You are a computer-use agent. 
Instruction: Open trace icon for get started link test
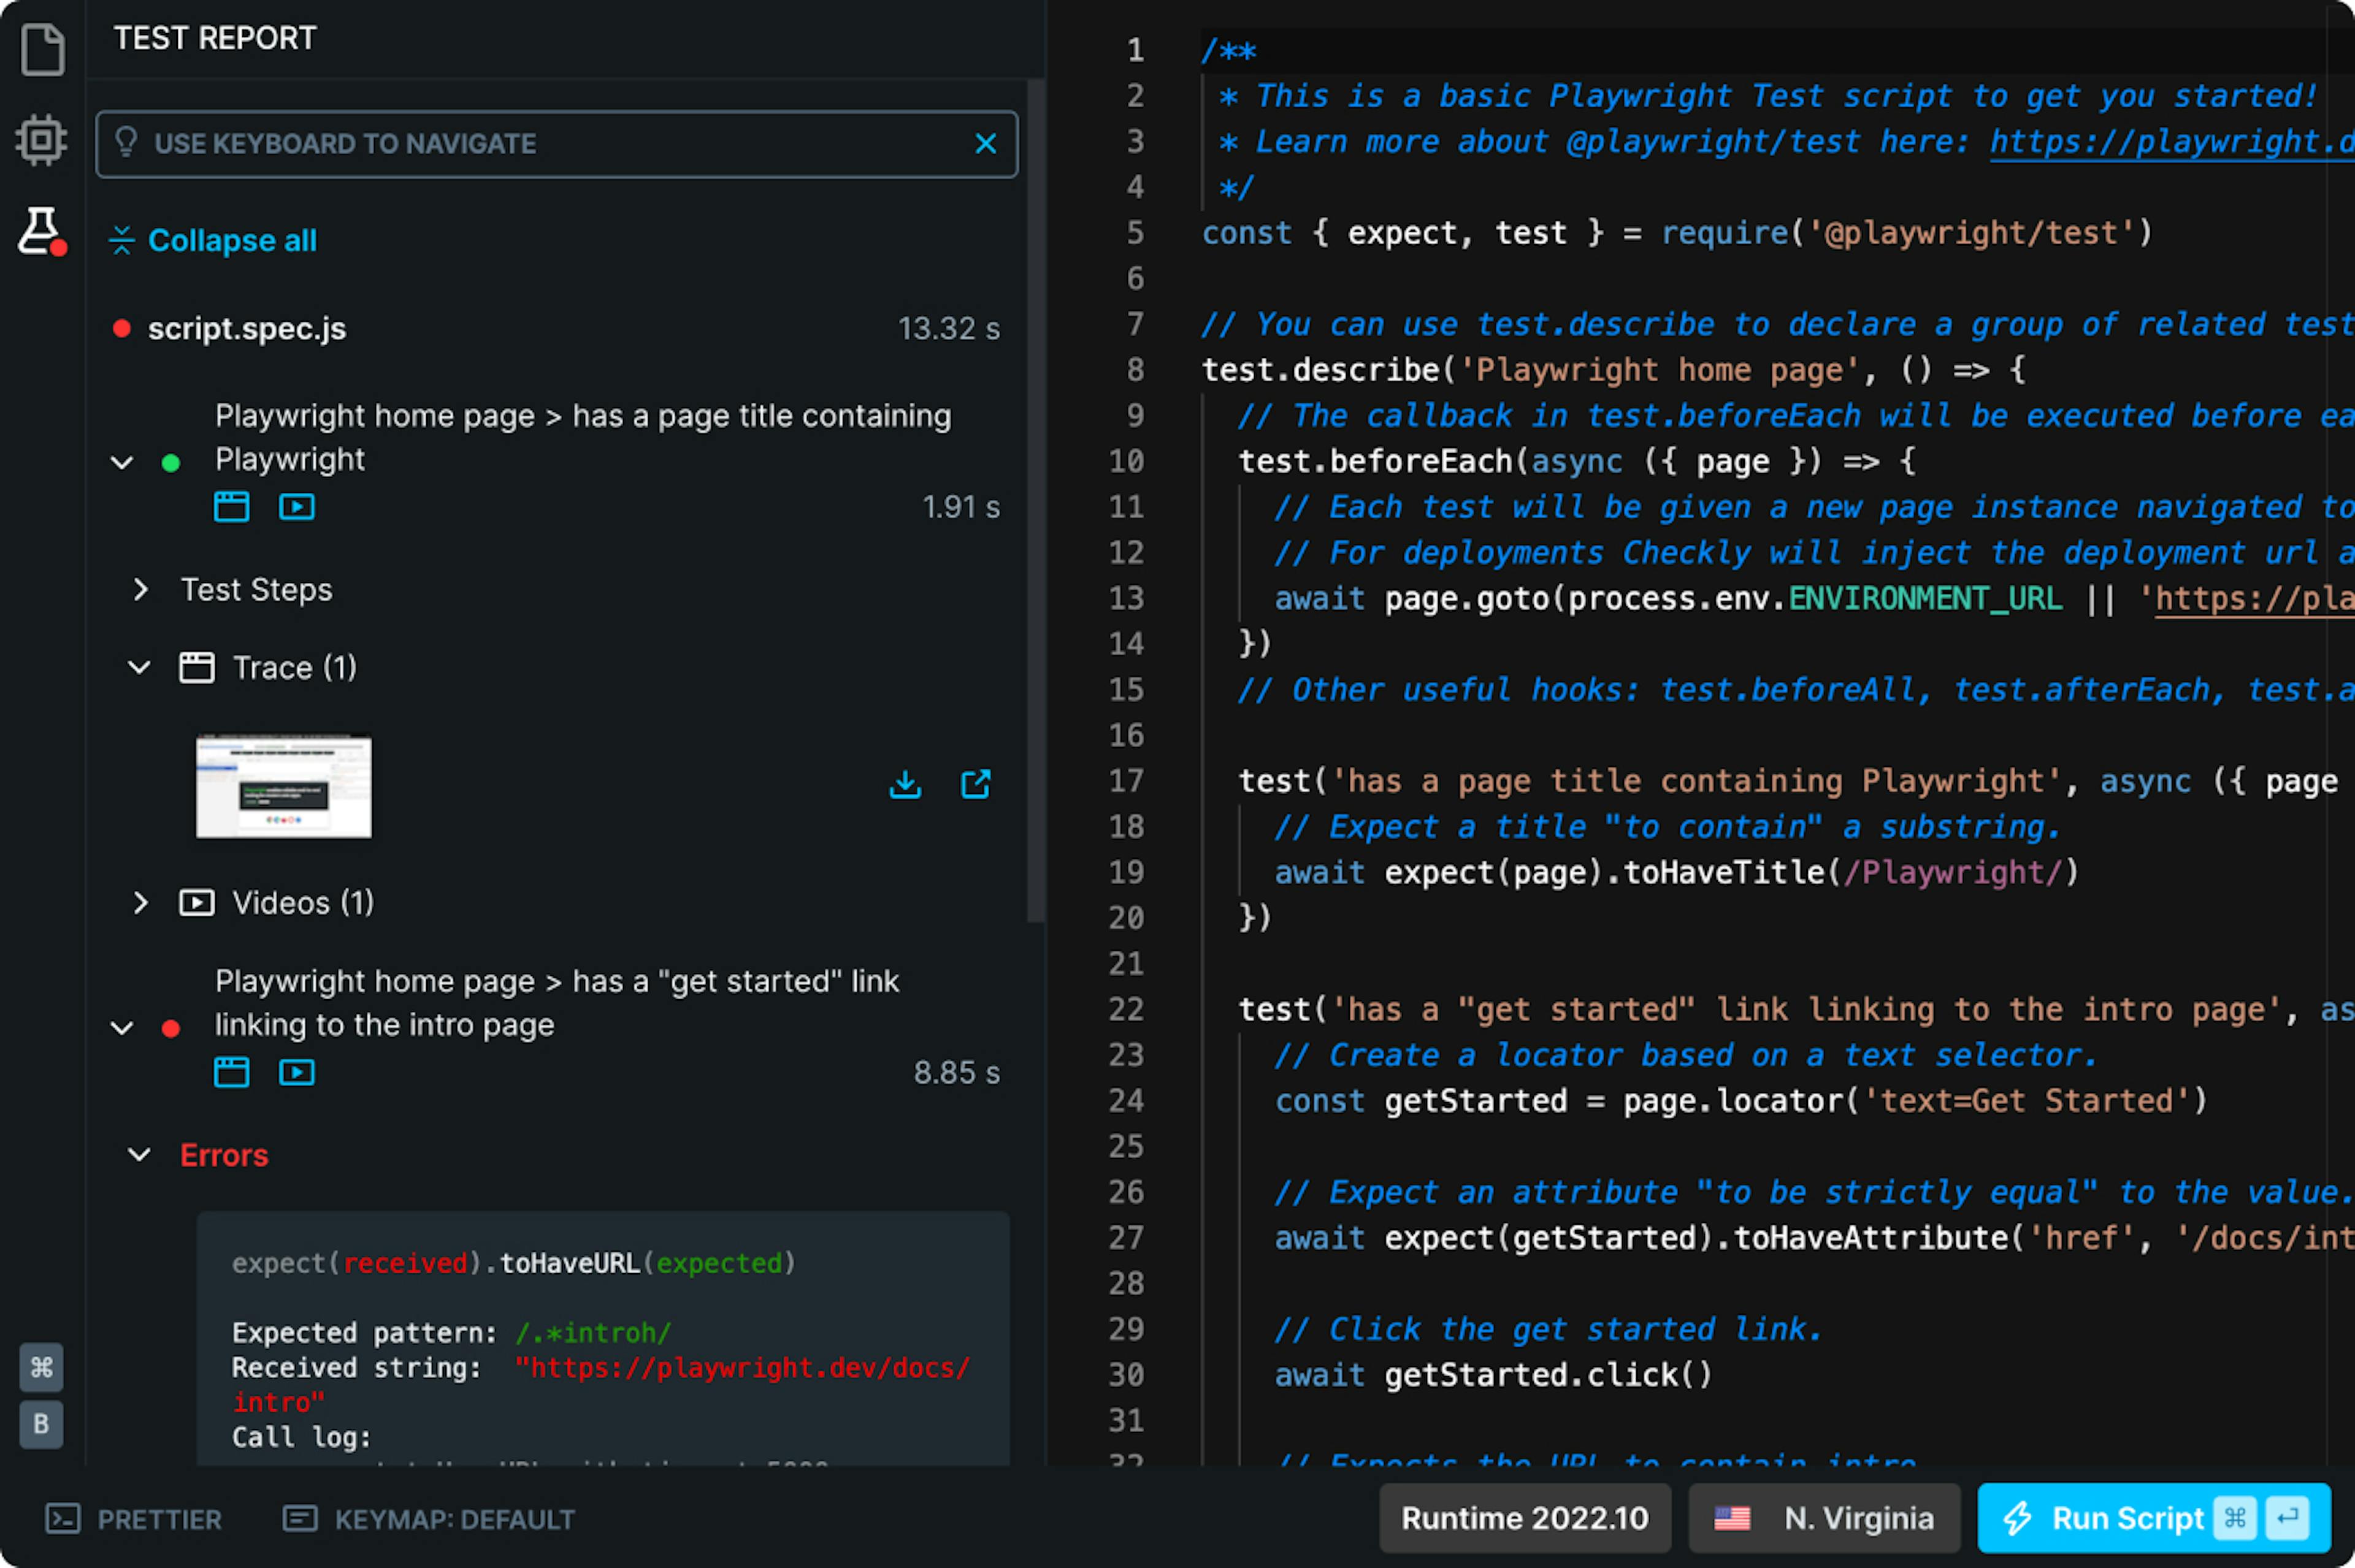[231, 1073]
